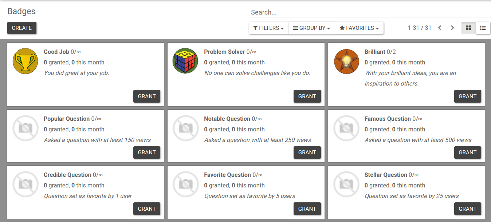Open the Filters dropdown
Screen dimensions: 491x222
point(268,28)
